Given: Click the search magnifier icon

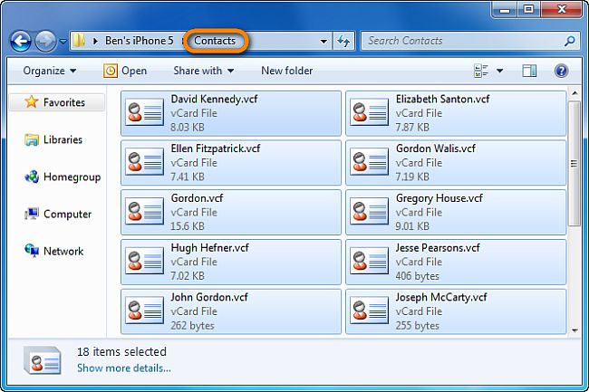Looking at the screenshot, I should pos(570,42).
